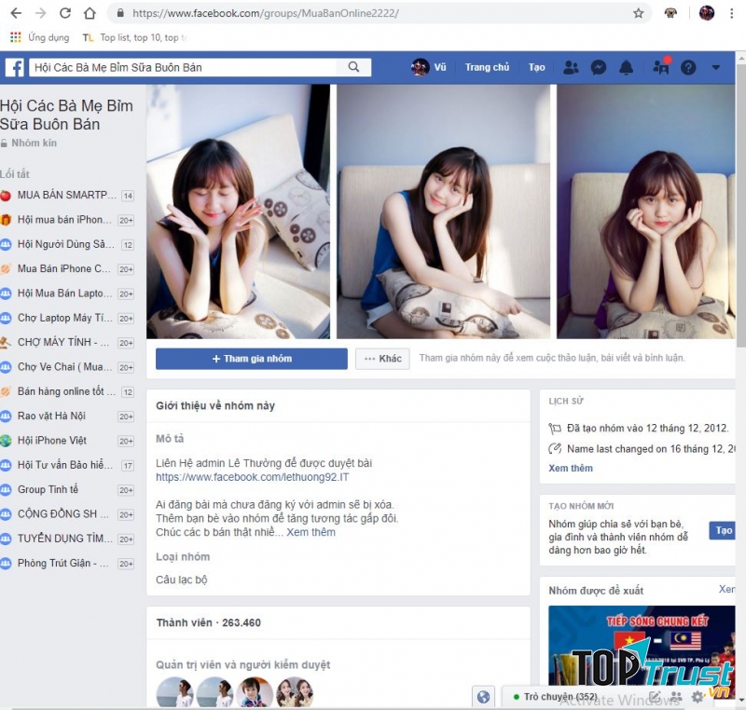Open the new message pencil icon in chat bar

coord(656,695)
